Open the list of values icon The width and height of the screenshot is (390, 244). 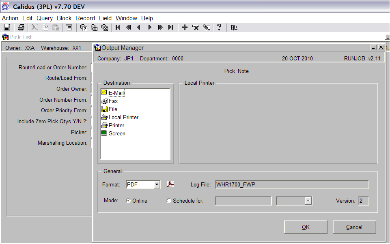pyautogui.click(x=69, y=27)
